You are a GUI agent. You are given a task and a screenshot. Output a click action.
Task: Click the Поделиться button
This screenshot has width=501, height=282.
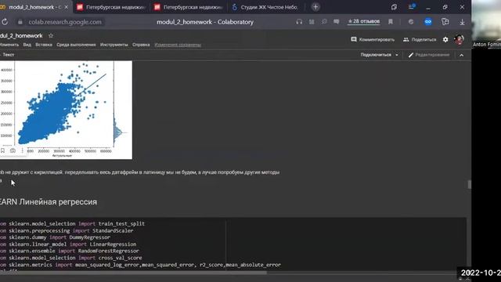coord(420,40)
